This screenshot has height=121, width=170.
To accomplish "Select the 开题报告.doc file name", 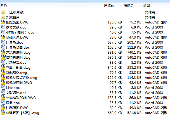I will coord(16,62).
